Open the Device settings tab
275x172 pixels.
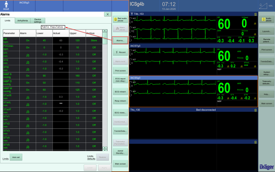point(38,21)
